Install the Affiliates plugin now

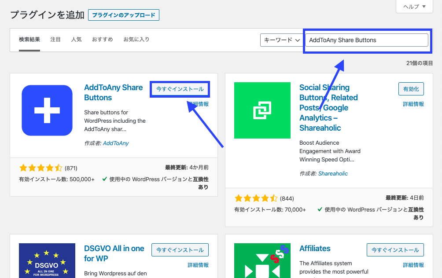pyautogui.click(x=395, y=250)
